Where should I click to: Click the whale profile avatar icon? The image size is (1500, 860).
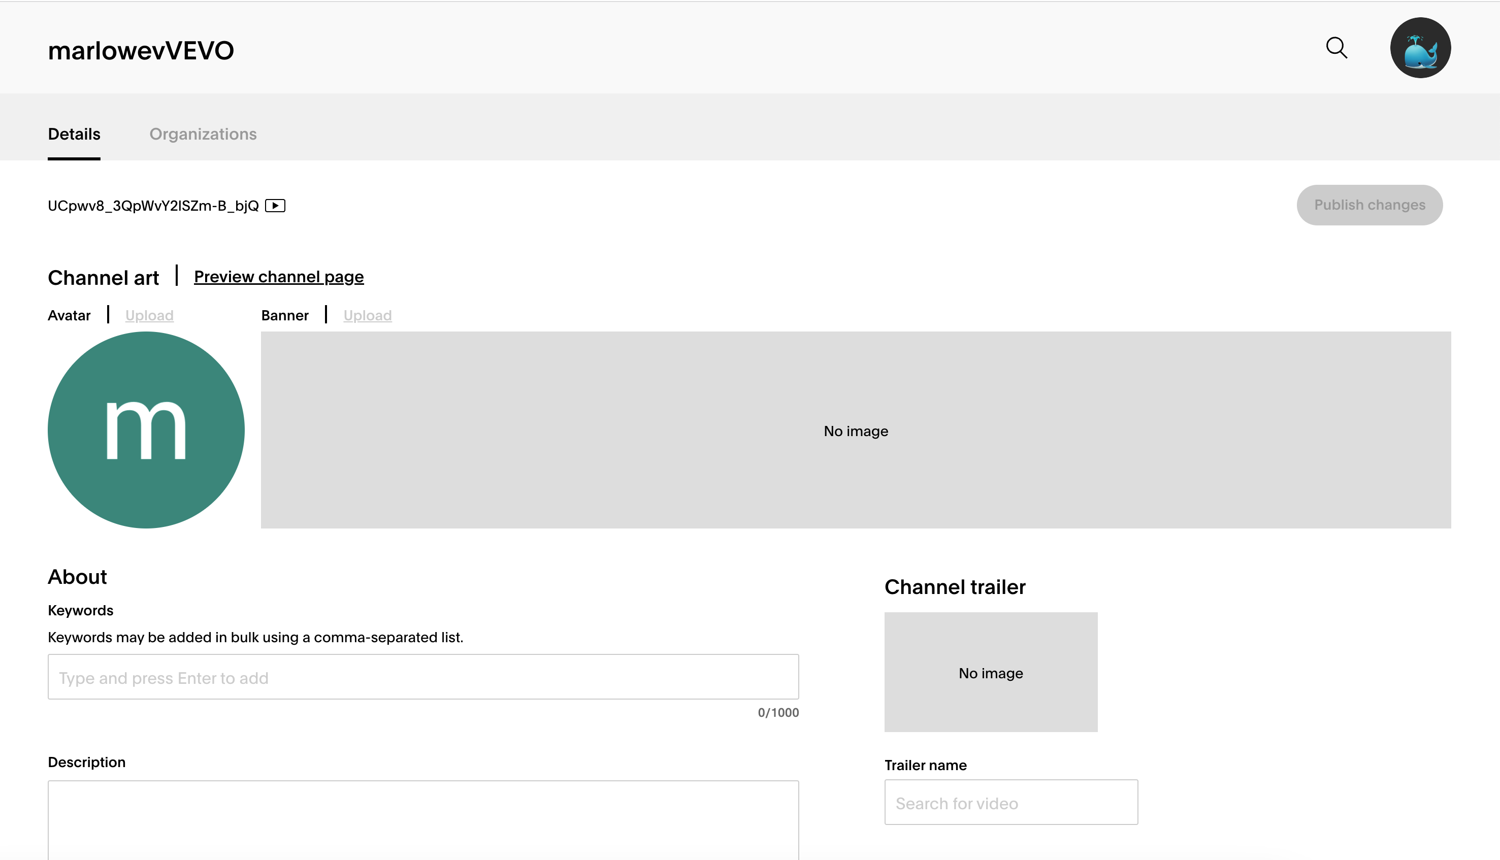tap(1421, 47)
